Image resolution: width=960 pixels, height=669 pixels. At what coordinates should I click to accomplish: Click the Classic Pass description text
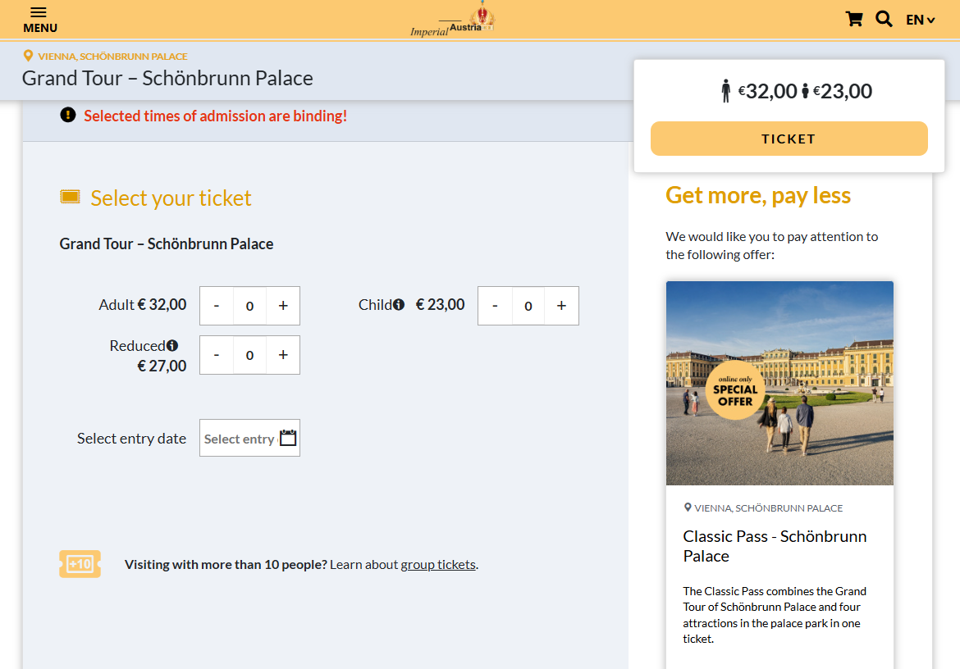[x=775, y=615]
